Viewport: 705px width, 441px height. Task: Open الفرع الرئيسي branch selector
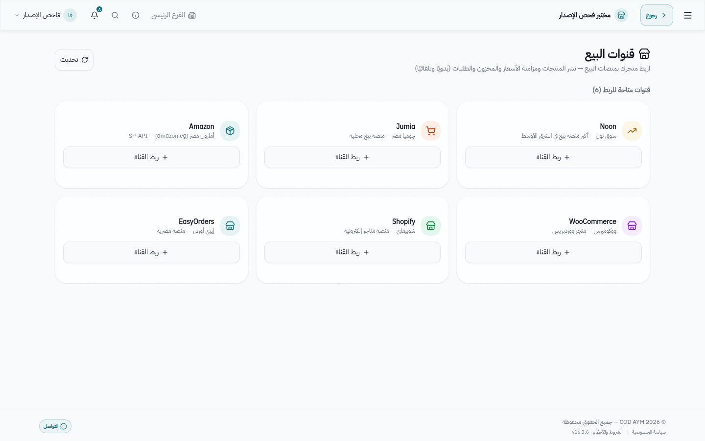tap(174, 15)
